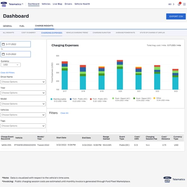
Task: Click the Vehicle column header
Action: (x=19, y=138)
